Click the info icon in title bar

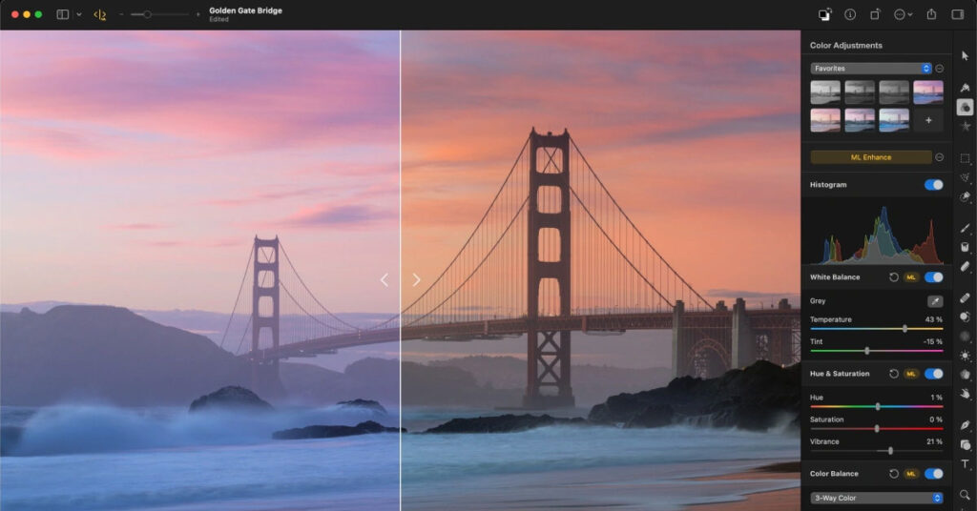[x=849, y=14]
